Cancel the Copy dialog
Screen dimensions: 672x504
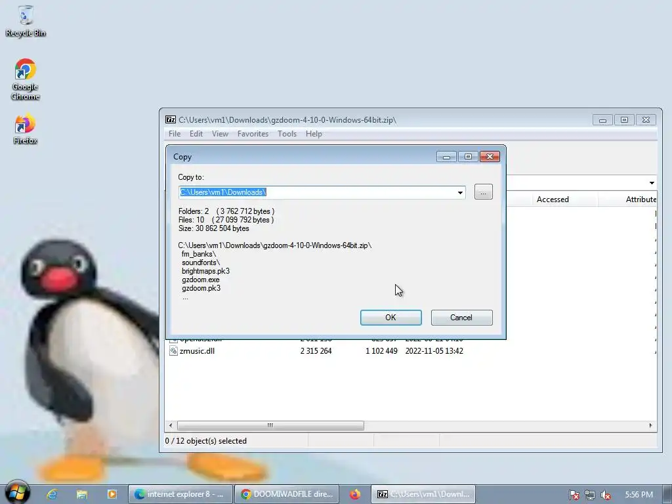461,318
